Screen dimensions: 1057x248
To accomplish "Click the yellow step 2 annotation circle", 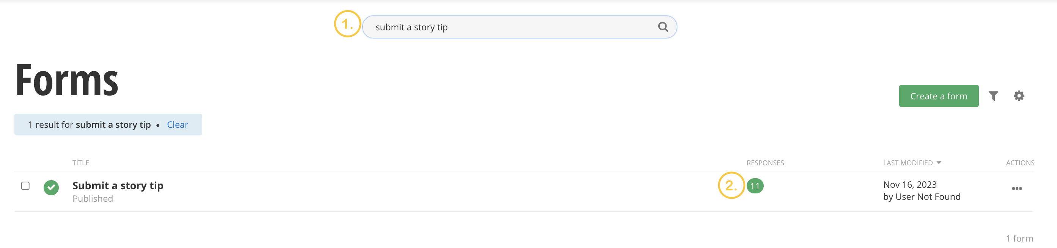I will (731, 186).
